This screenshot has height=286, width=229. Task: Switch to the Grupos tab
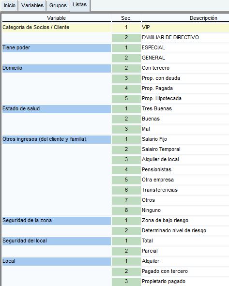click(x=58, y=6)
